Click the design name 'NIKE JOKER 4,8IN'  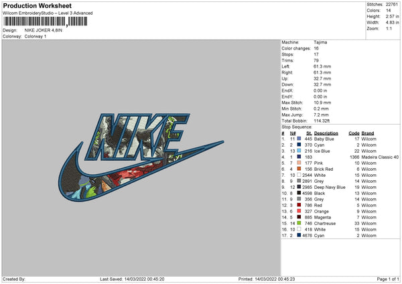44,30
